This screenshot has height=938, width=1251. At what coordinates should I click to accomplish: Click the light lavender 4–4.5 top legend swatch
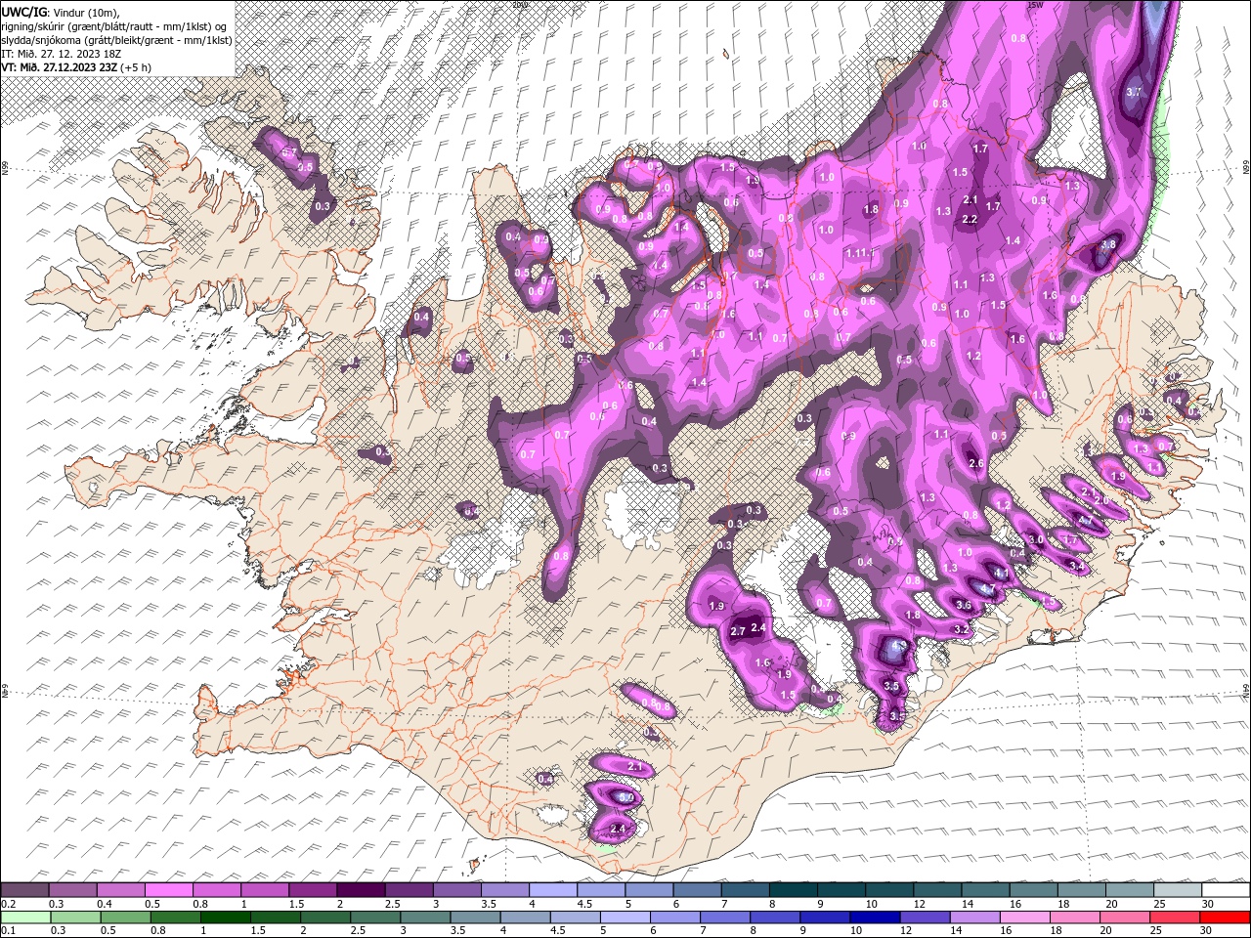pos(552,889)
